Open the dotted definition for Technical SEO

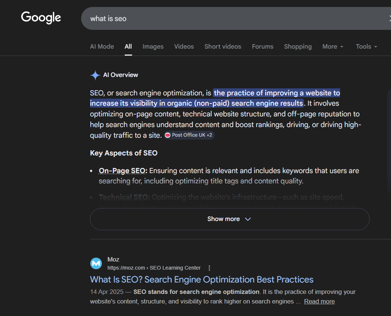(x=123, y=197)
